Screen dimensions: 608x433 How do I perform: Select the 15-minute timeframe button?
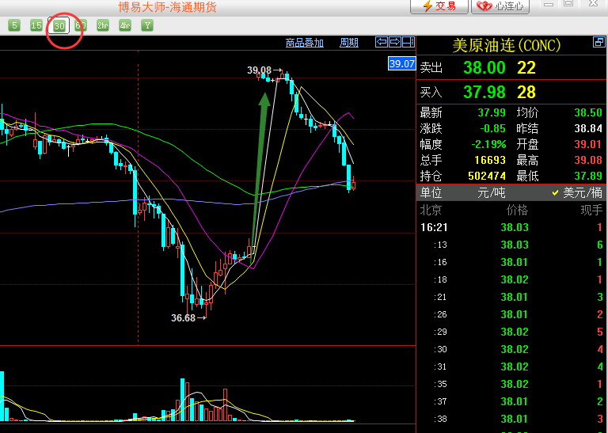pyautogui.click(x=36, y=25)
